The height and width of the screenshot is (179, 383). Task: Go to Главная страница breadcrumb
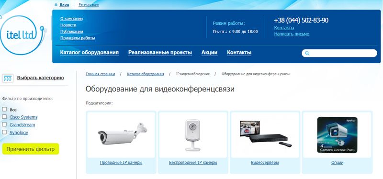pos(101,74)
